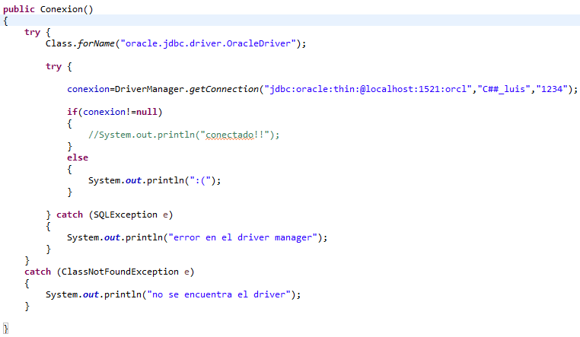The height and width of the screenshot is (337, 580).
Task: Click the "oracle.jdbc.driver.OracleDriver" string
Action: point(209,43)
